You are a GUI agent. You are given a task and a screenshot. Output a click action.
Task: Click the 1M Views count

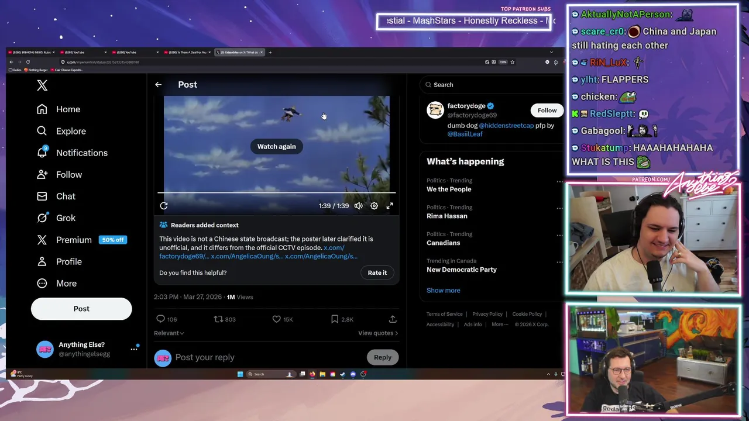coord(240,297)
